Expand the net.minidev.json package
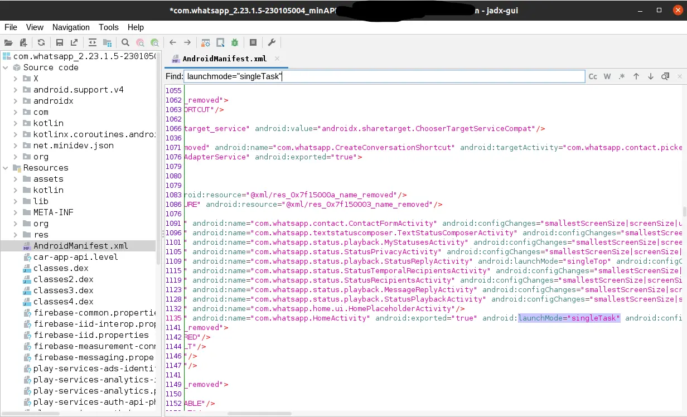The image size is (687, 417). 16,146
